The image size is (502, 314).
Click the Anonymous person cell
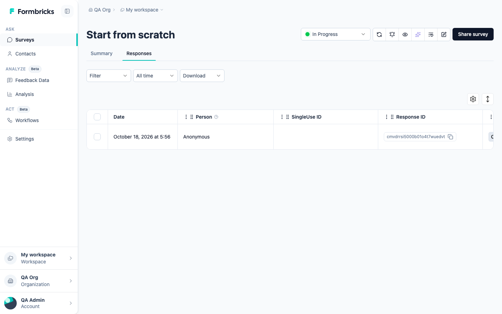coord(226,137)
